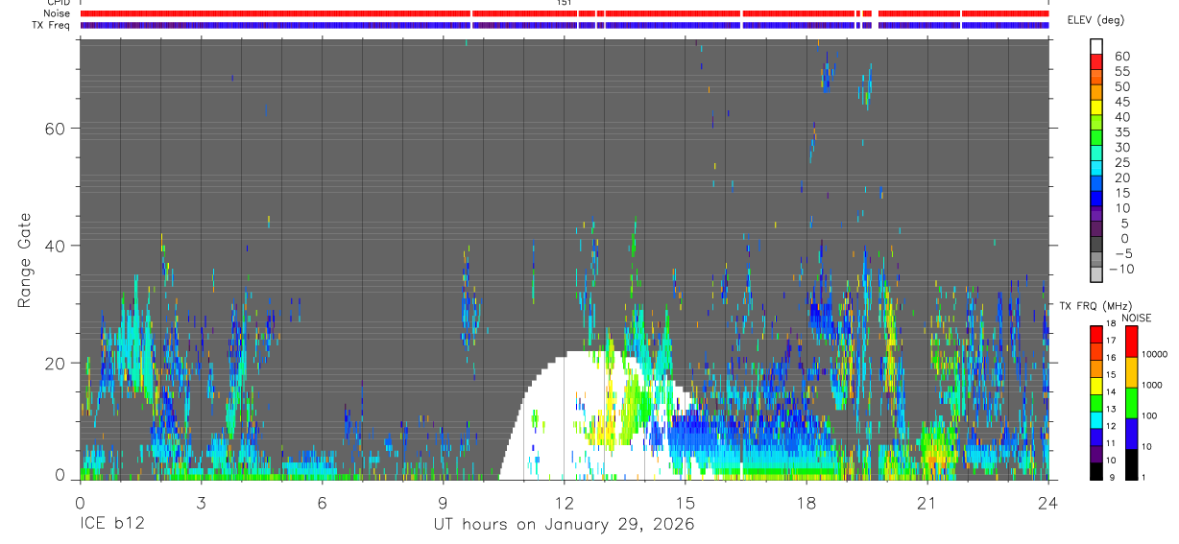The image size is (1179, 544).
Task: Click the "−10" value on ELEV scale
Action: pyautogui.click(x=1120, y=270)
